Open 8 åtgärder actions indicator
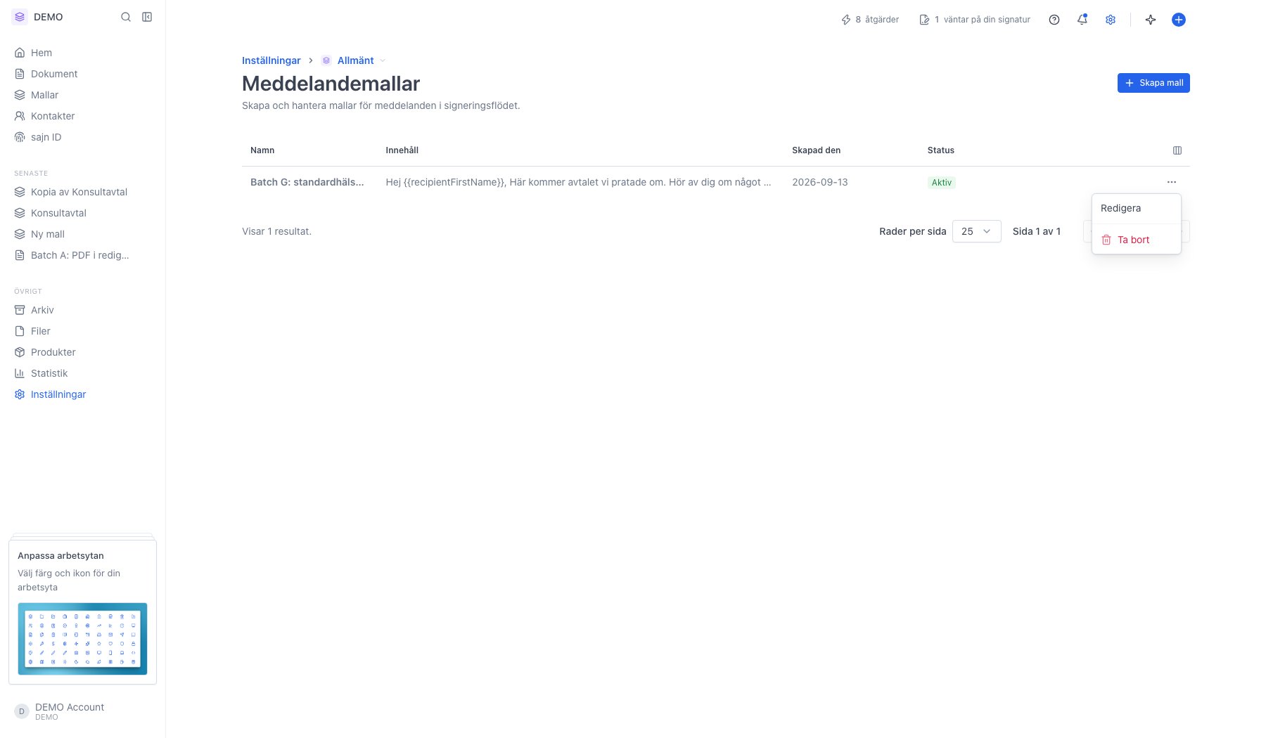This screenshot has height=738, width=1266. point(870,20)
